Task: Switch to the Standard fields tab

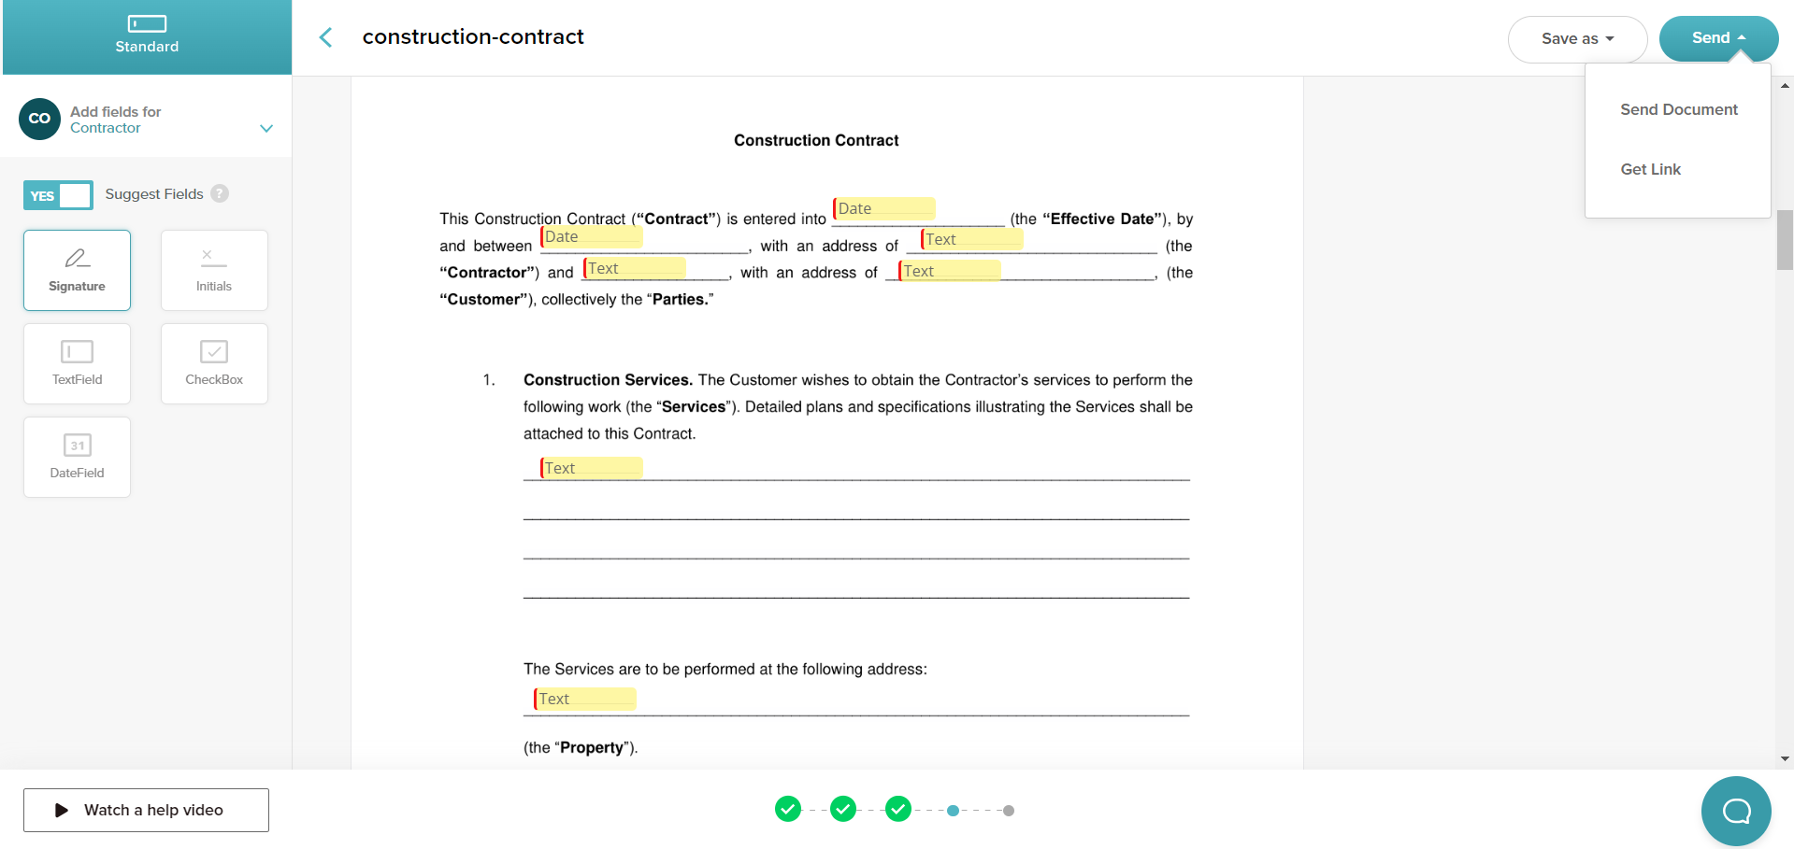Action: tap(147, 36)
